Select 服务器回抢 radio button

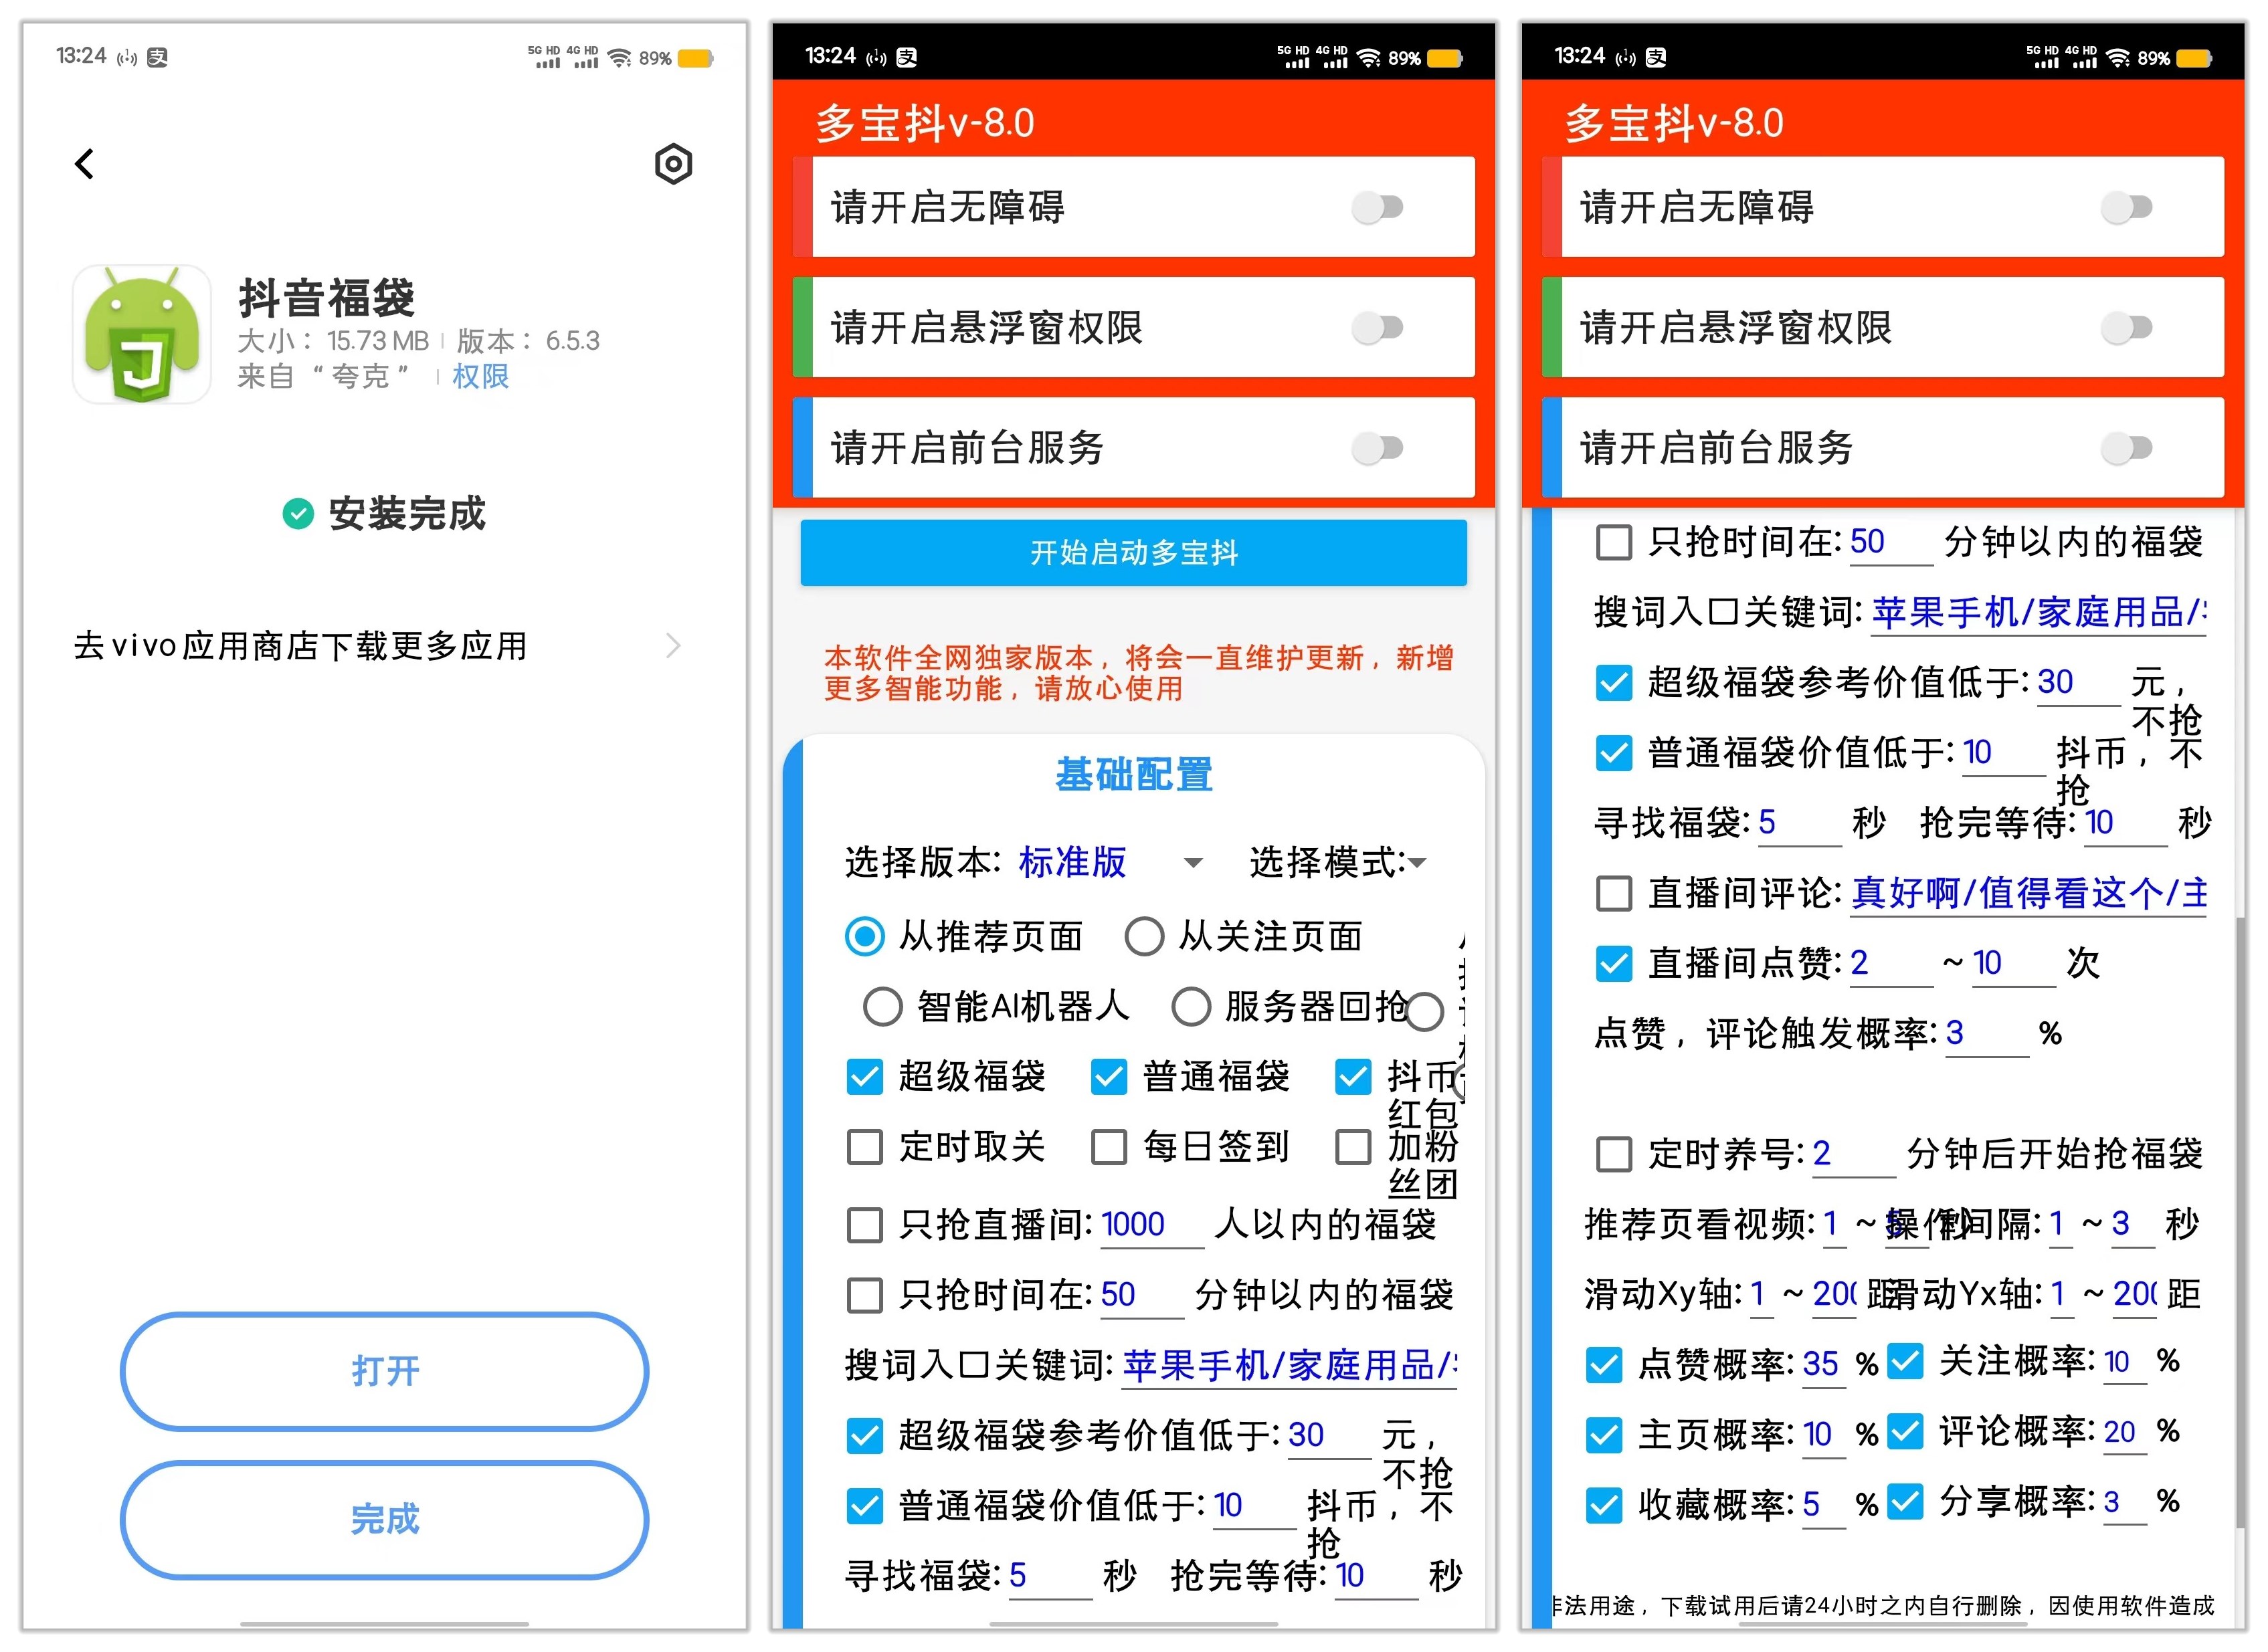click(1191, 1007)
